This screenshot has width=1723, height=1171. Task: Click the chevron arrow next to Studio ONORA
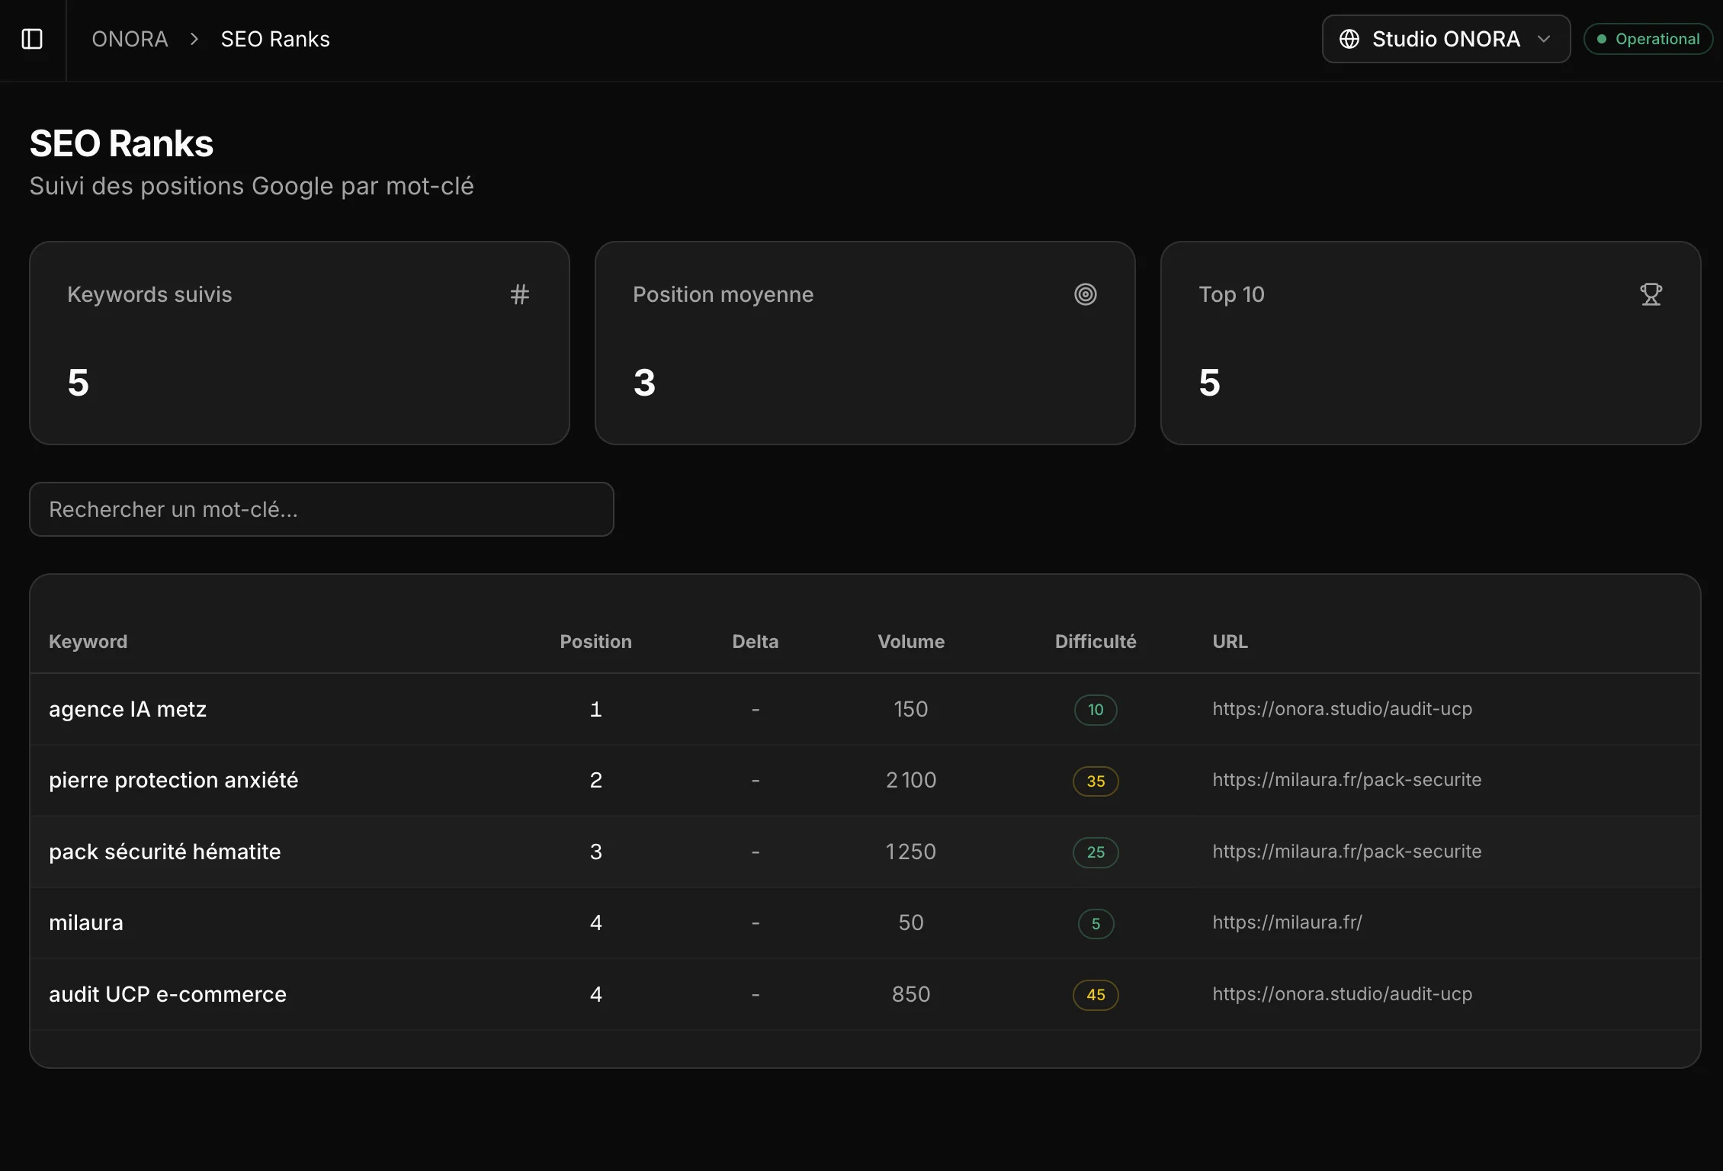coord(1545,39)
